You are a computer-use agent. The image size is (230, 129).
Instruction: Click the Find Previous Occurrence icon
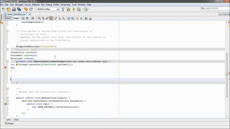[x=43, y=18]
